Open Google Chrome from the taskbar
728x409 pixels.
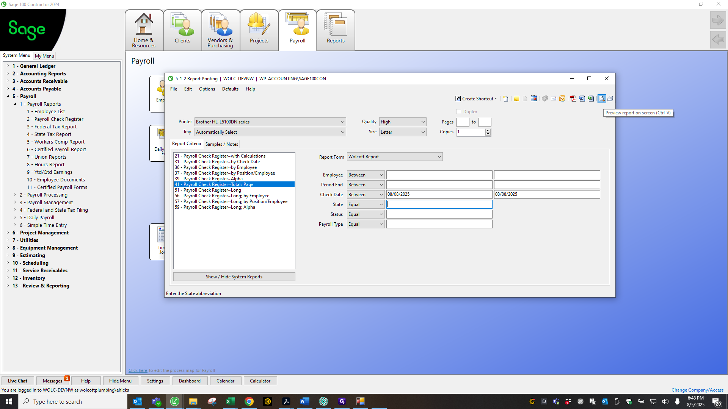(249, 401)
